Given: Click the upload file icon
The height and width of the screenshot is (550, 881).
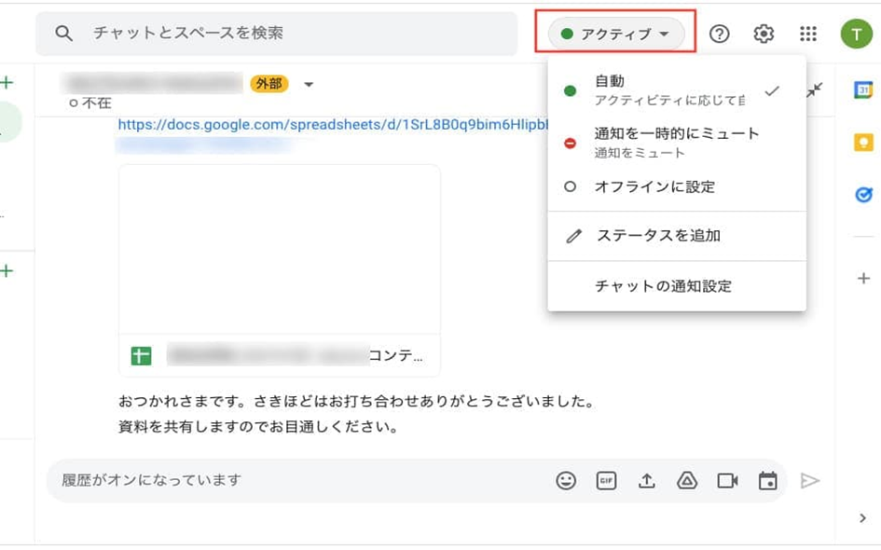Looking at the screenshot, I should [646, 480].
